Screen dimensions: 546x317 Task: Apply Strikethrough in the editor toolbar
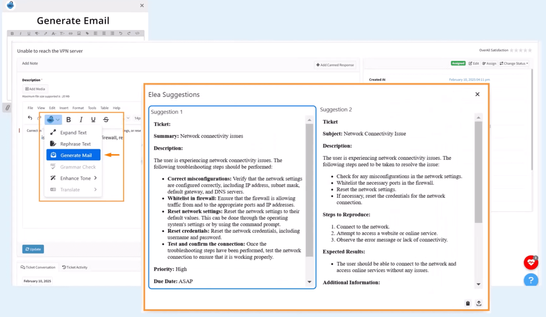click(x=105, y=119)
